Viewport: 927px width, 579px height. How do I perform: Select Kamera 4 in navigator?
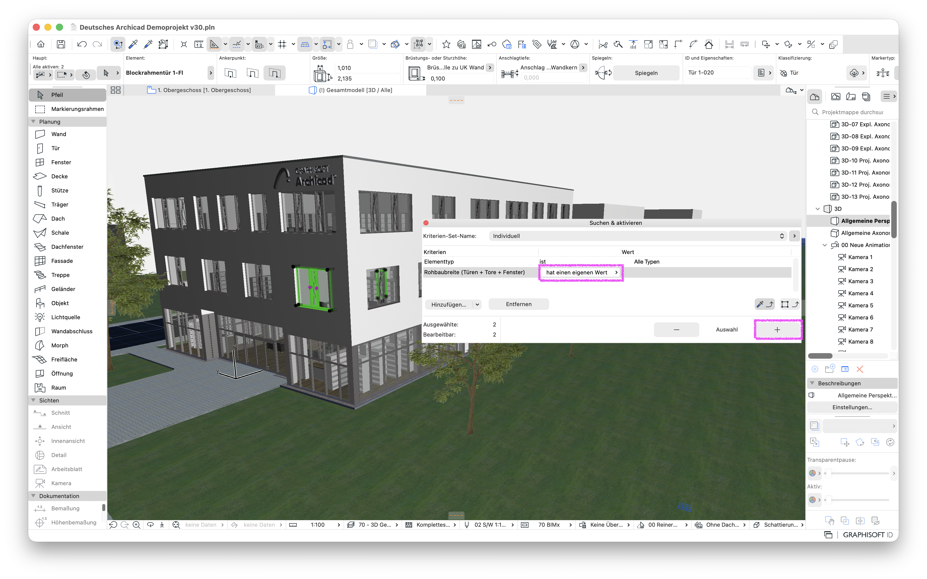point(861,293)
